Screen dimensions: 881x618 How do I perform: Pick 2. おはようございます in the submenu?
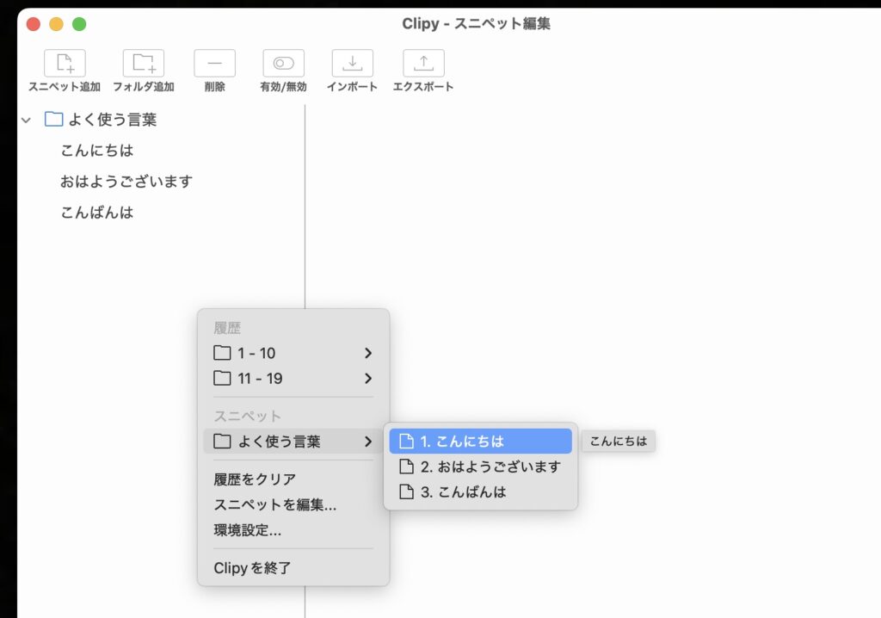(480, 467)
